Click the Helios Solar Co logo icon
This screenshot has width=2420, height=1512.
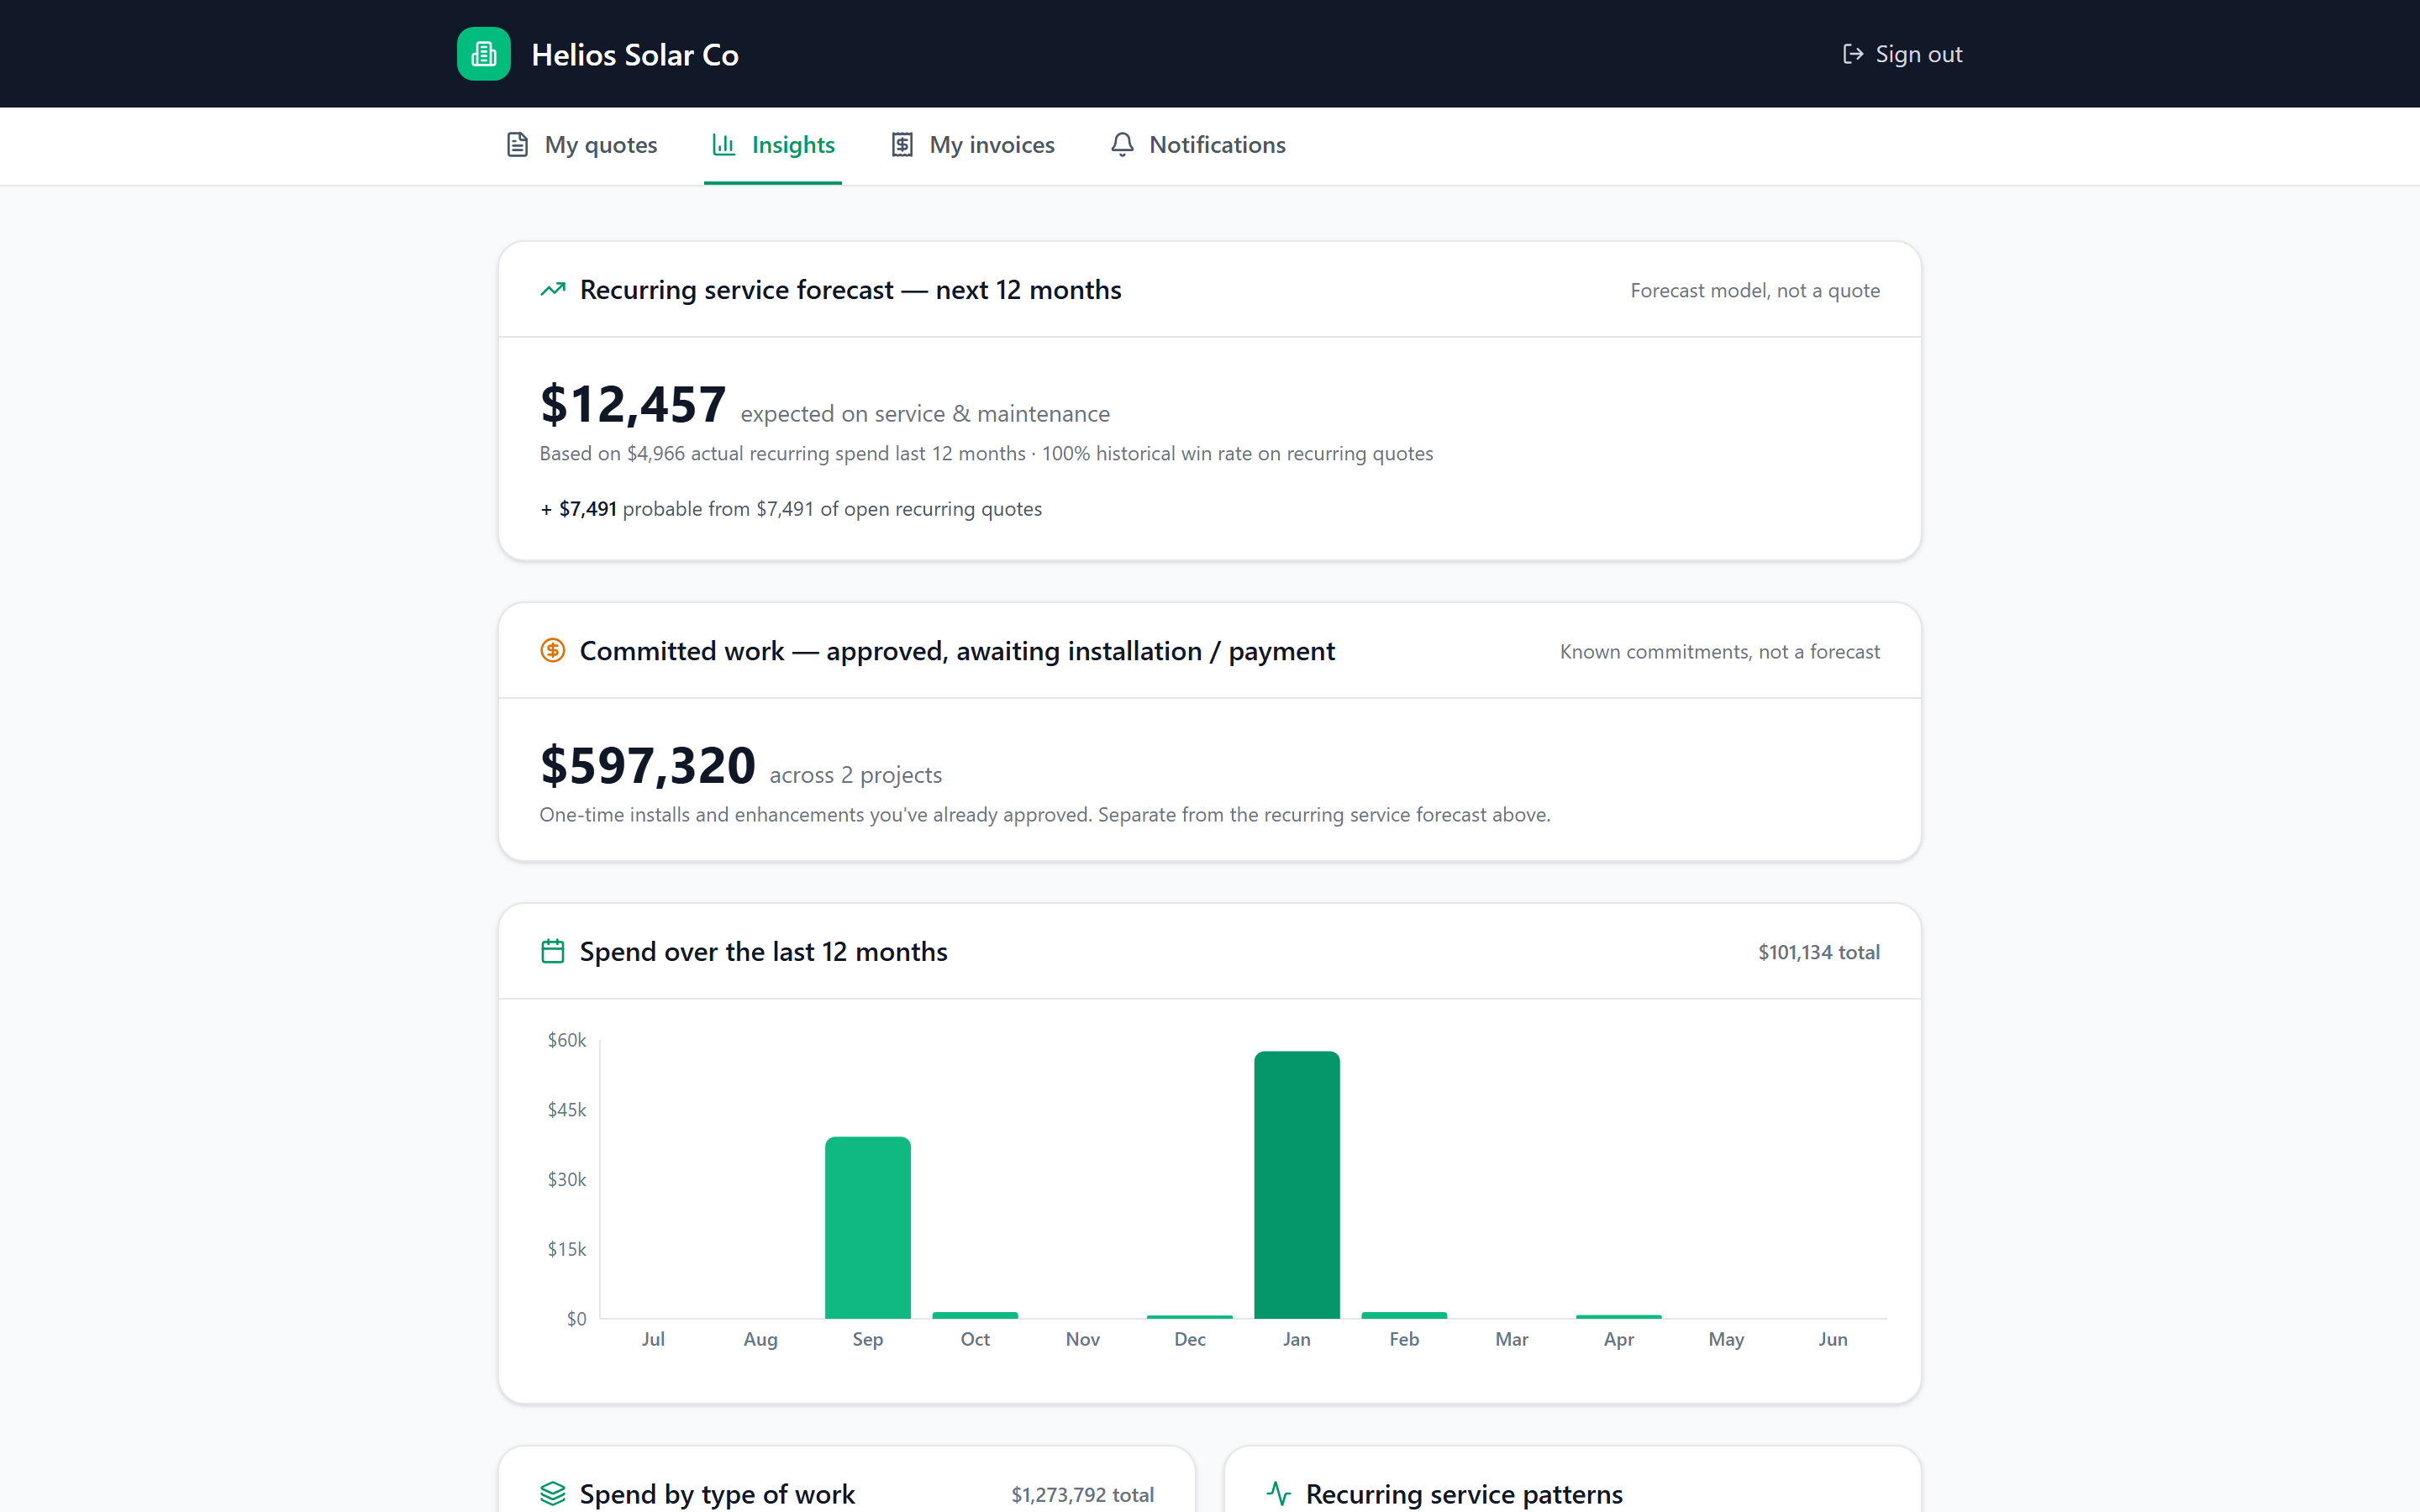(x=484, y=54)
